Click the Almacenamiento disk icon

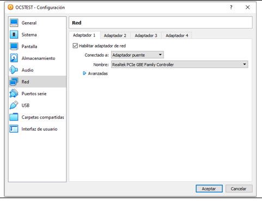tap(14, 58)
